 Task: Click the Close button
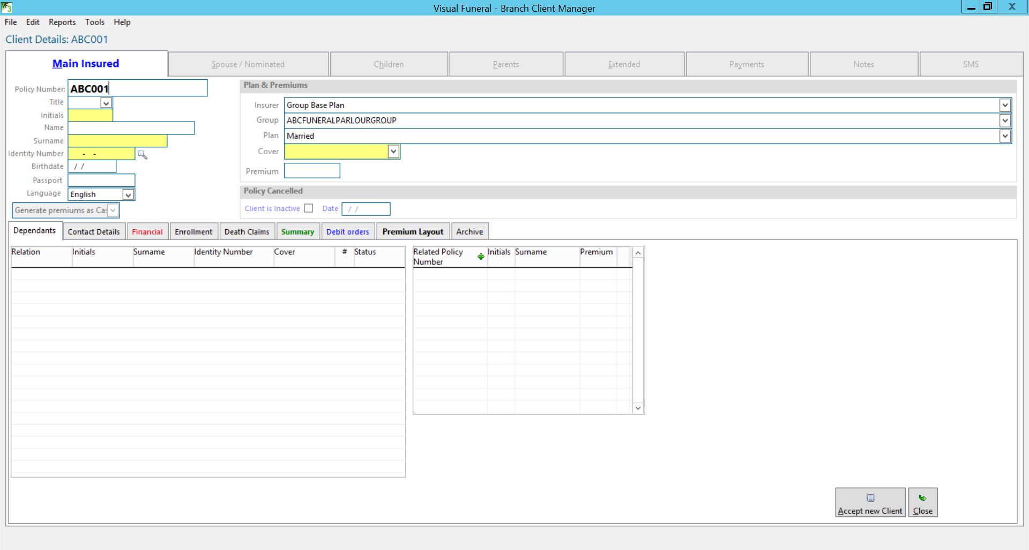coord(922,503)
